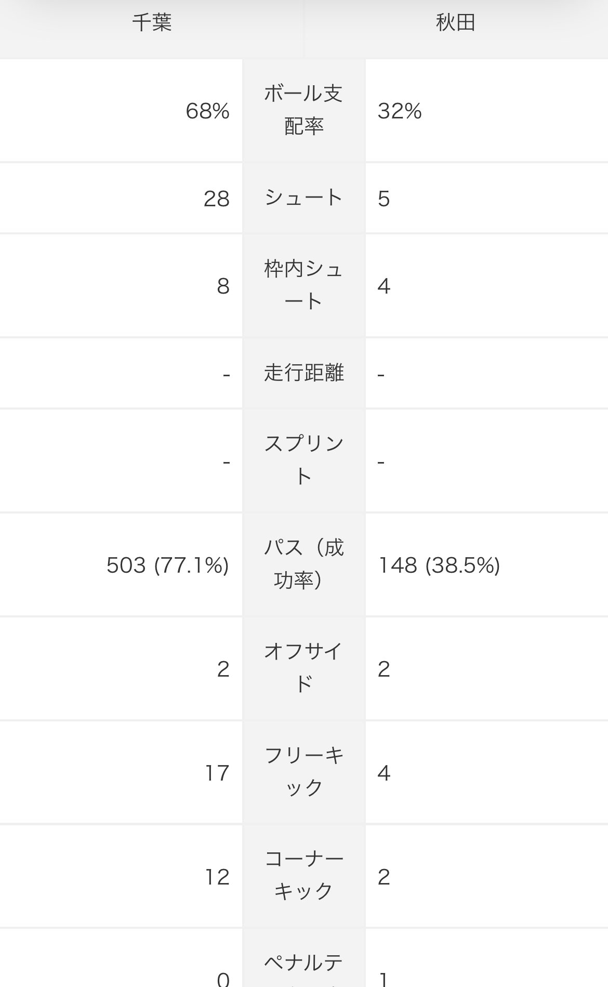Click the 走行距離 row label

coord(303,373)
